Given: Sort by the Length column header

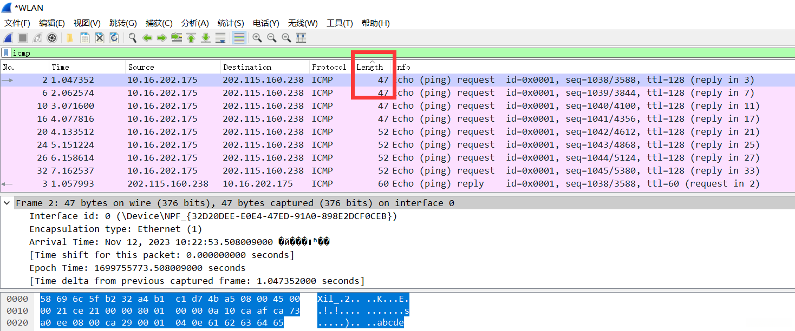Looking at the screenshot, I should pos(370,67).
